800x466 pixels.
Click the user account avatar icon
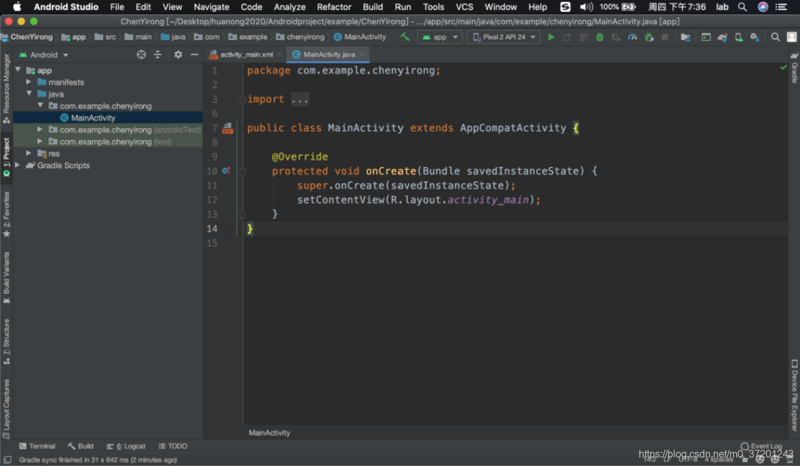[791, 37]
